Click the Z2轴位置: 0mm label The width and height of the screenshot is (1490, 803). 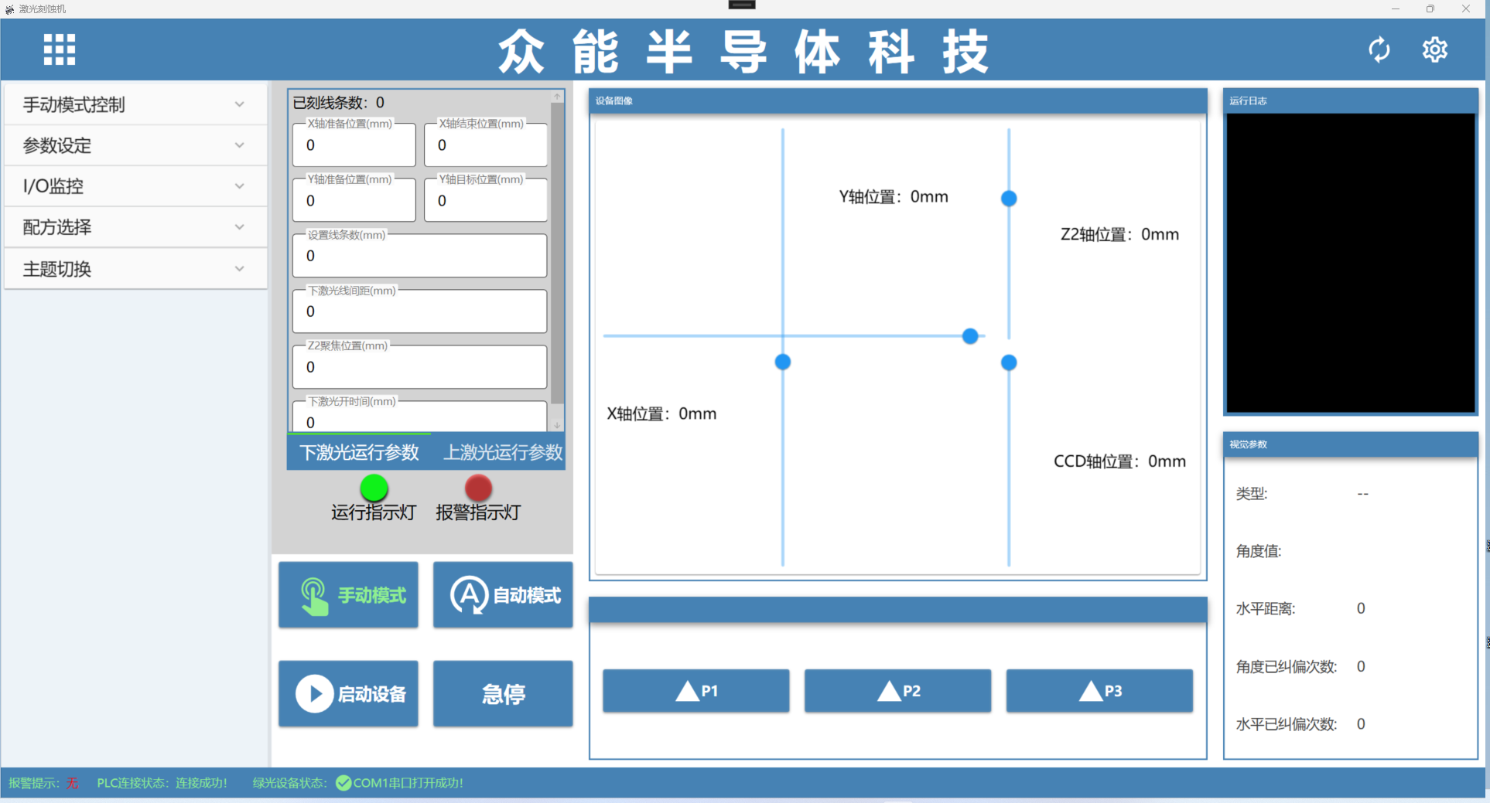pos(1119,234)
